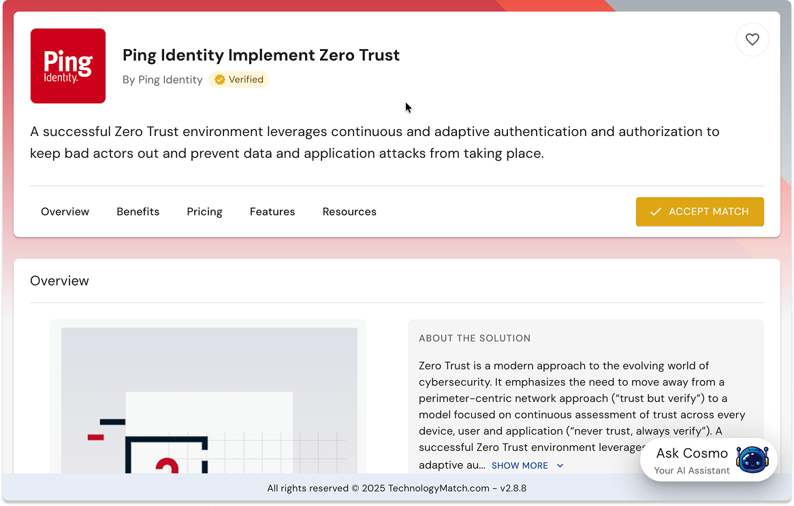Select the heart icon in the top right corner
The width and height of the screenshot is (794, 506).
click(752, 39)
